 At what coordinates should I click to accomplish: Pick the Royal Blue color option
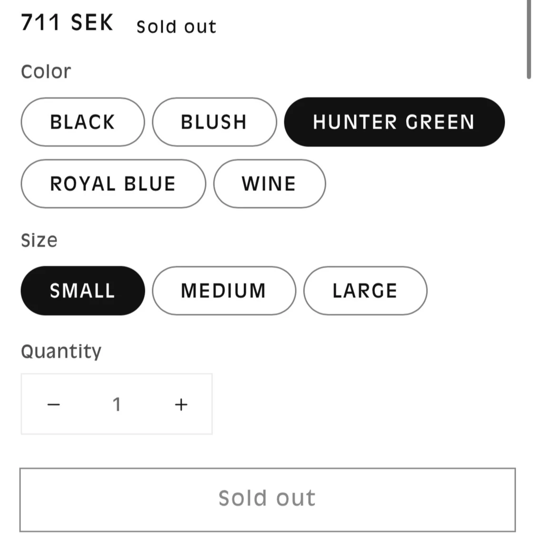[x=113, y=184]
